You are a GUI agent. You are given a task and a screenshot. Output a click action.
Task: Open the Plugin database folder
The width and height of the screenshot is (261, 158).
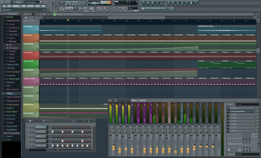tap(13, 97)
